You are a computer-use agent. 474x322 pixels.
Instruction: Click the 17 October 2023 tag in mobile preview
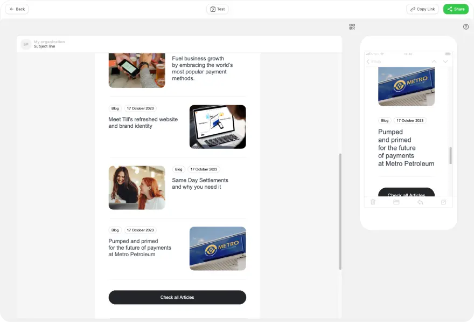pyautogui.click(x=410, y=120)
